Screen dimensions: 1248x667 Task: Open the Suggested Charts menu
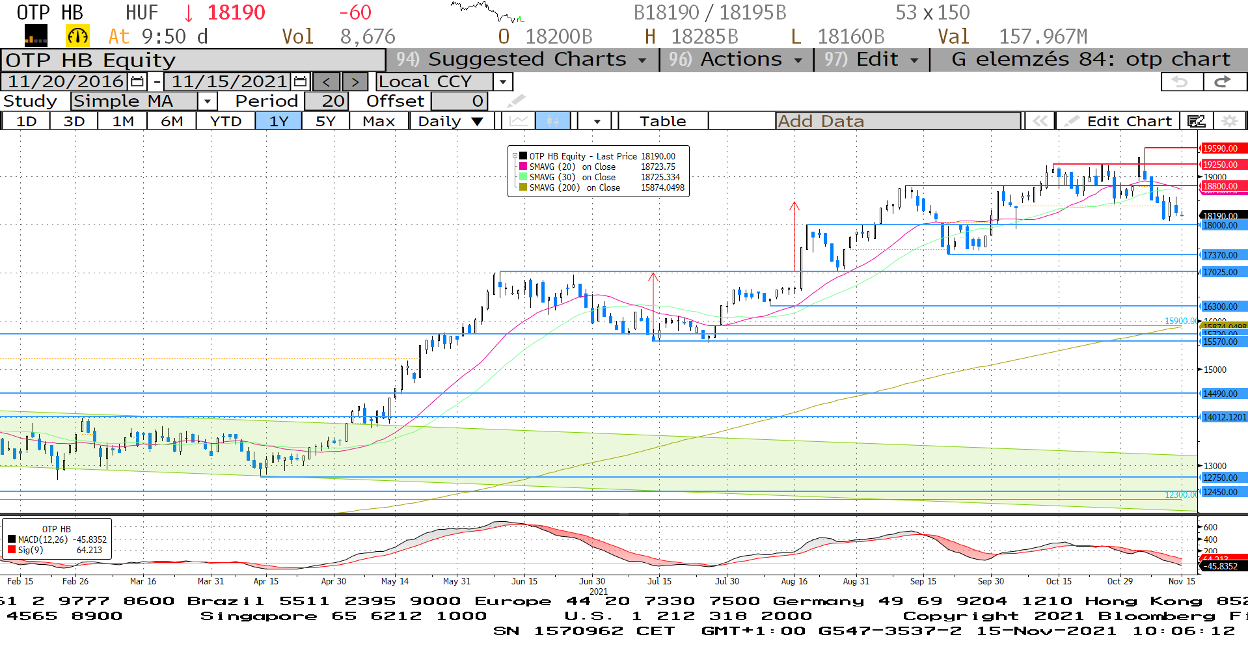(x=522, y=59)
